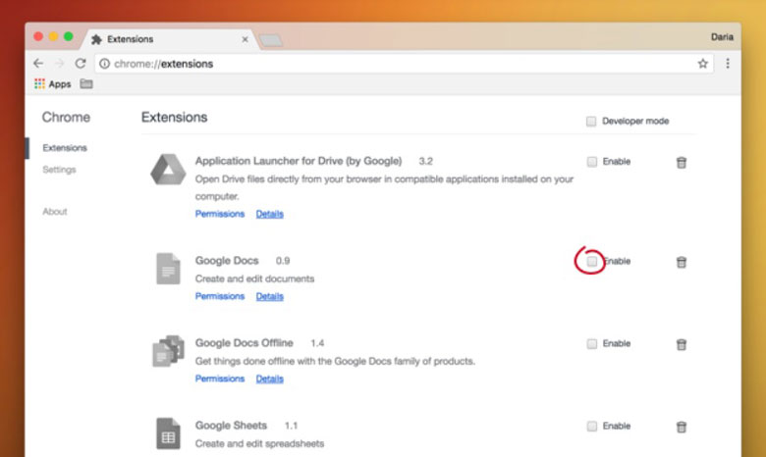Enable Developer mode checkbox

click(x=591, y=122)
